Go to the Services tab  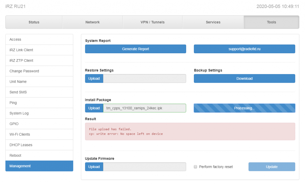click(x=213, y=22)
